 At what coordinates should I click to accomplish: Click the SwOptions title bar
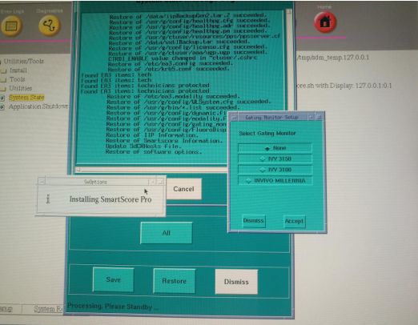[x=96, y=182]
